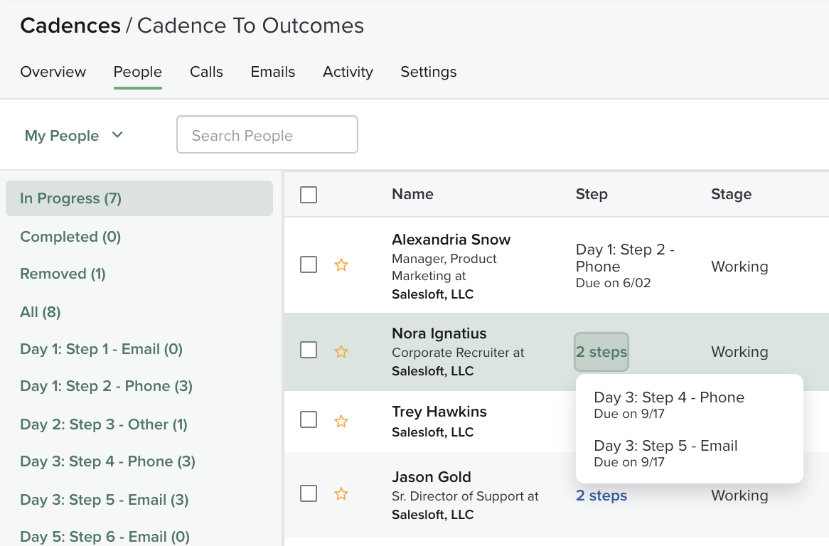Show All people filter
Viewport: 829px width, 546px height.
(x=40, y=312)
